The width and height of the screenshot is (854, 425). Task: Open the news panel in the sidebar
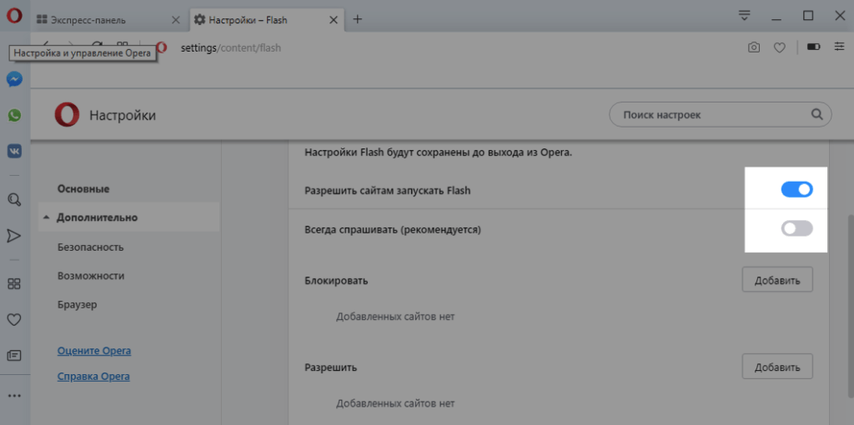click(14, 355)
